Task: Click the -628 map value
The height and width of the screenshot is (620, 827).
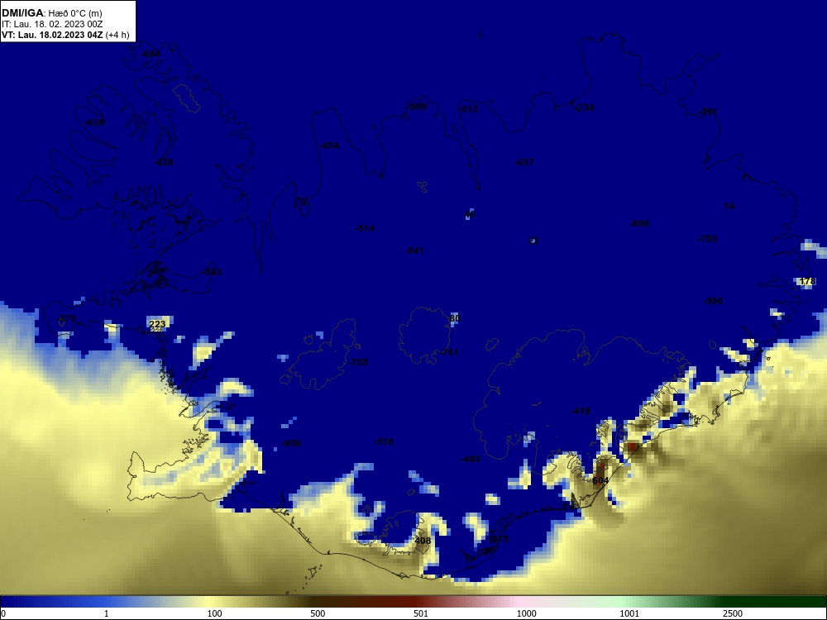Action: click(x=164, y=162)
